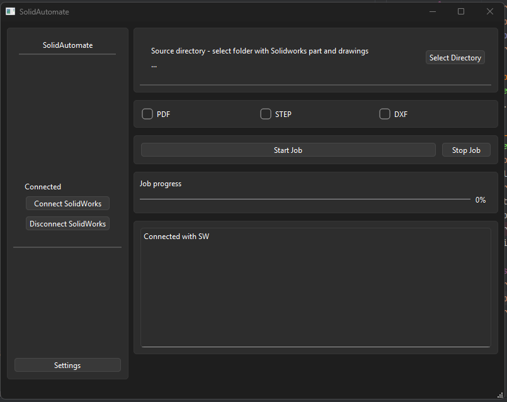This screenshot has height=402, width=507.
Task: Toggle the DXF export checkbox
Action: 385,114
